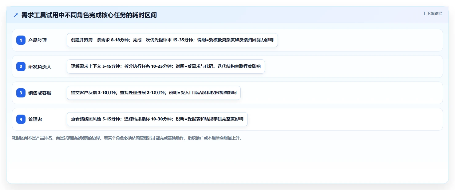The image size is (455, 190).
Task: Select the number 4 badge for 管理者
Action: [21, 119]
